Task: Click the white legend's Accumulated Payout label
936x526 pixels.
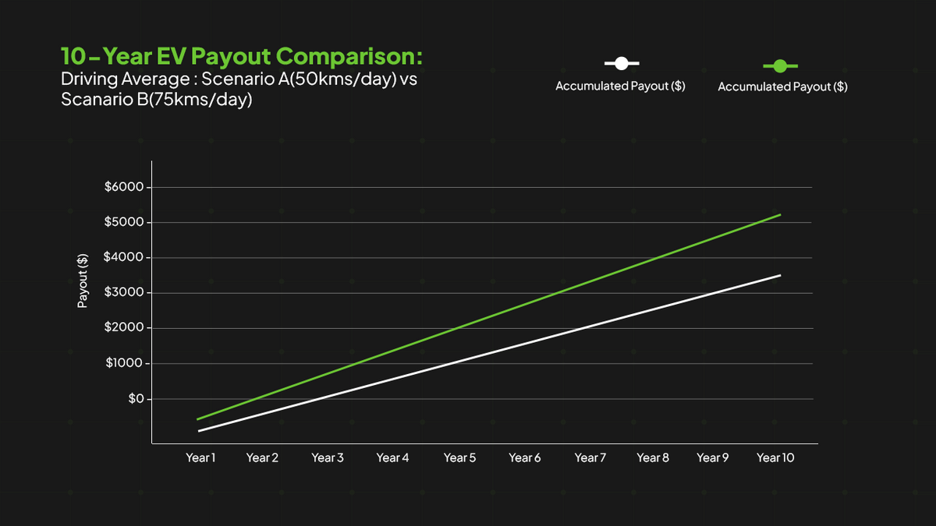Action: click(620, 86)
